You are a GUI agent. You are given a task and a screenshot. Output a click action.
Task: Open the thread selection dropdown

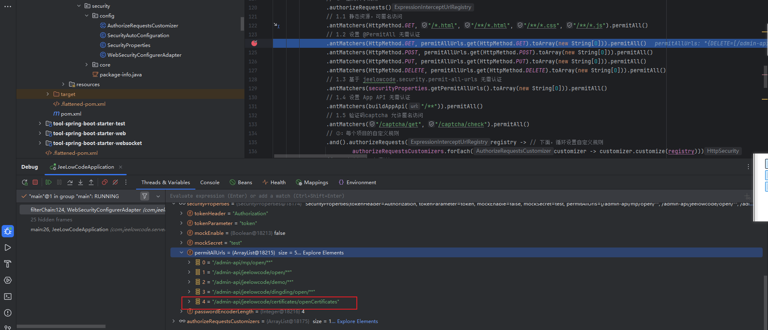pyautogui.click(x=158, y=196)
